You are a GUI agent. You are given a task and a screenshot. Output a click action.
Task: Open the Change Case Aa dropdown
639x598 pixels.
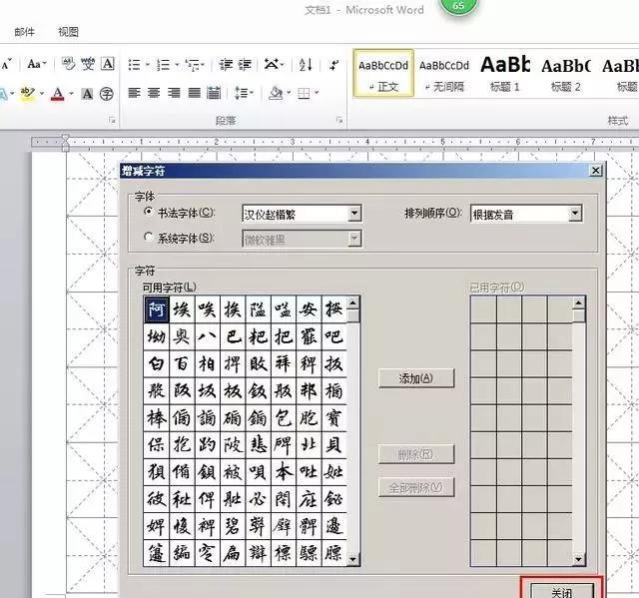[x=36, y=65]
